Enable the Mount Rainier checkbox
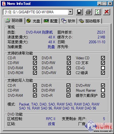Screen dimensions: 114x134 (x=103, y=90)
